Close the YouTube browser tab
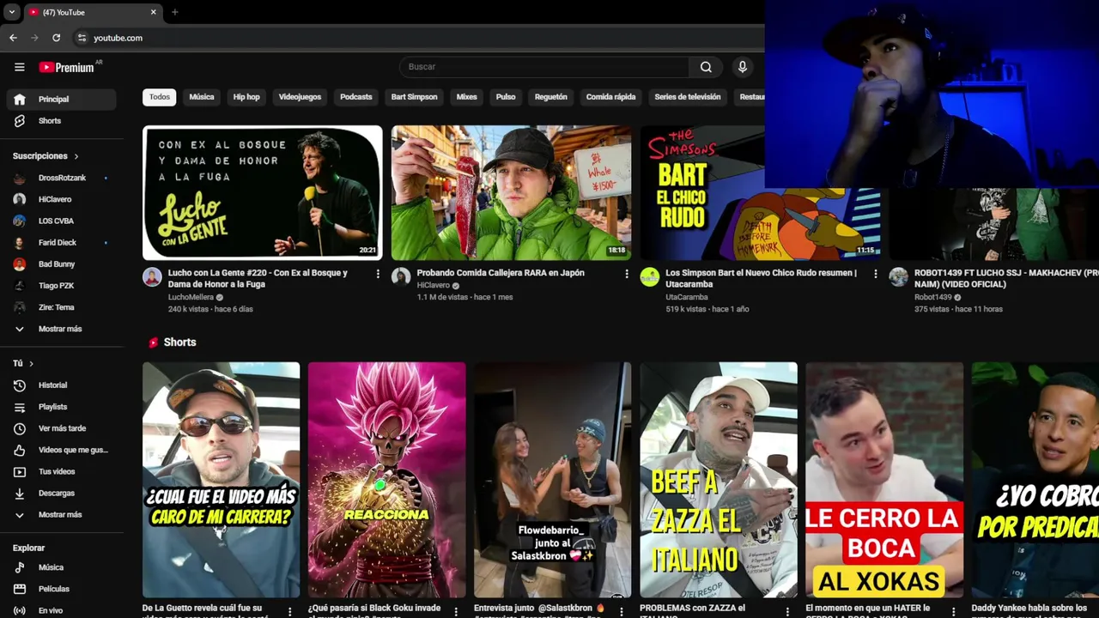 [154, 12]
